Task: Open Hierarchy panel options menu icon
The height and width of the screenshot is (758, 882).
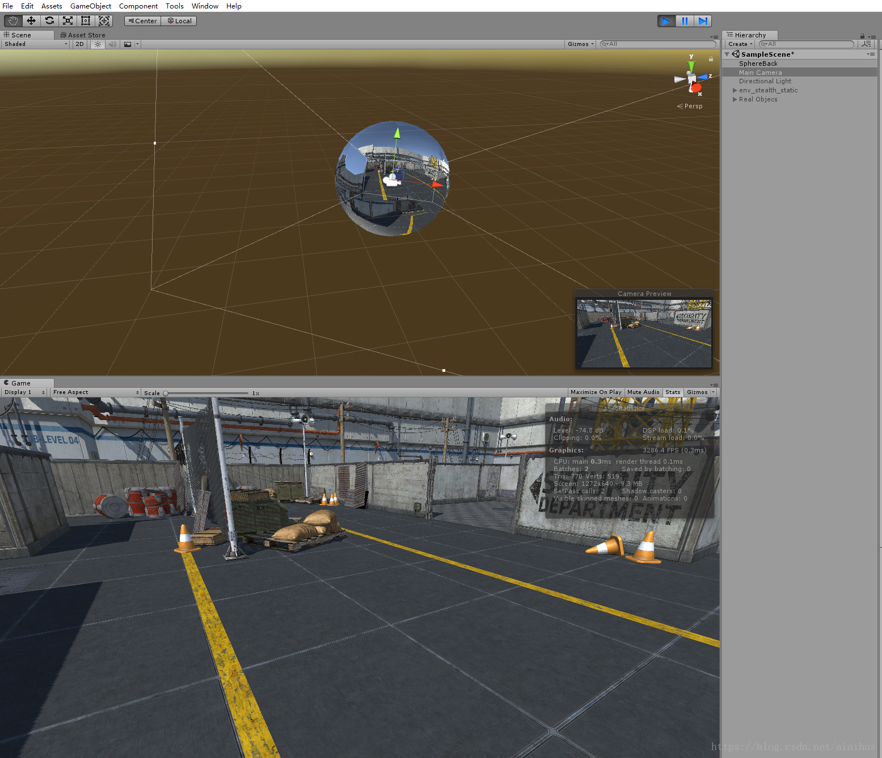Action: pyautogui.click(x=872, y=37)
